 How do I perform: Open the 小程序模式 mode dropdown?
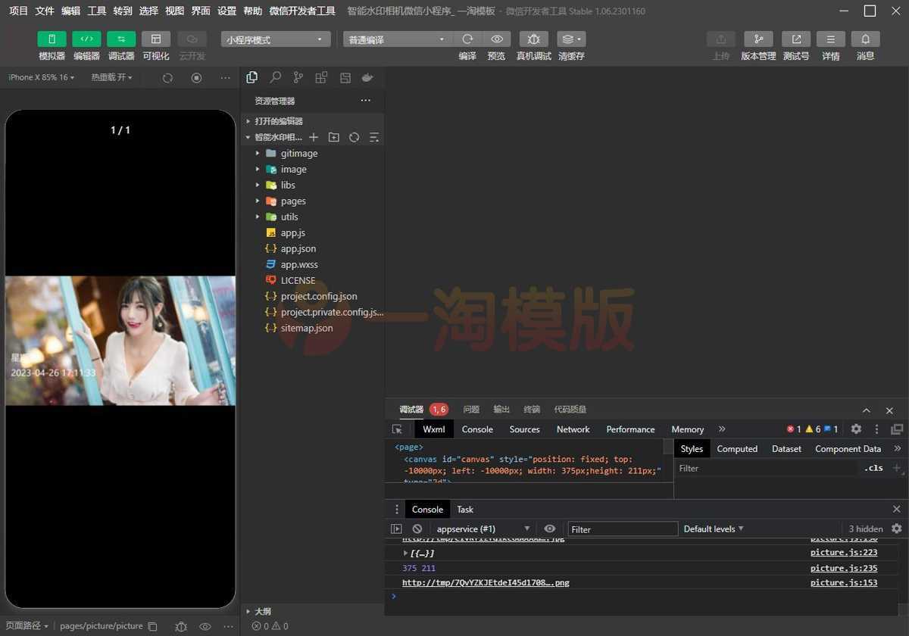276,39
